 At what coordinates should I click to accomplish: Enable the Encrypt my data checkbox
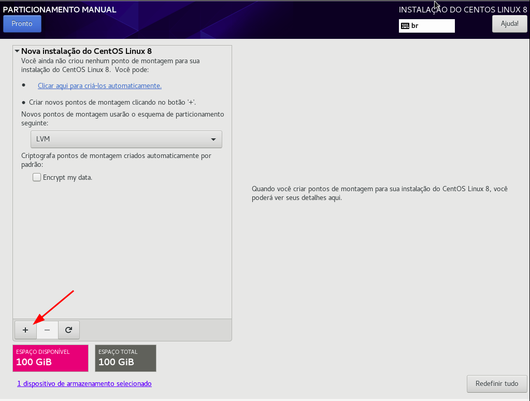coord(36,177)
